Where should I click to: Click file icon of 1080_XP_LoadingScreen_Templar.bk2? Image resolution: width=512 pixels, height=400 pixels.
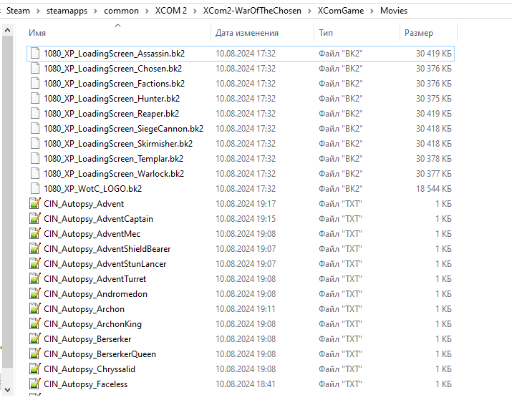(x=35, y=158)
